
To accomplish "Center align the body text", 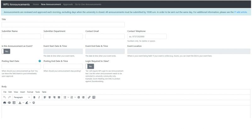I will click(x=50, y=97).
